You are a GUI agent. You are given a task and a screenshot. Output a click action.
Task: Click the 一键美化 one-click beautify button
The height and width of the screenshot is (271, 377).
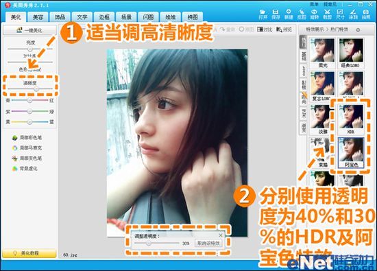[x=29, y=30]
